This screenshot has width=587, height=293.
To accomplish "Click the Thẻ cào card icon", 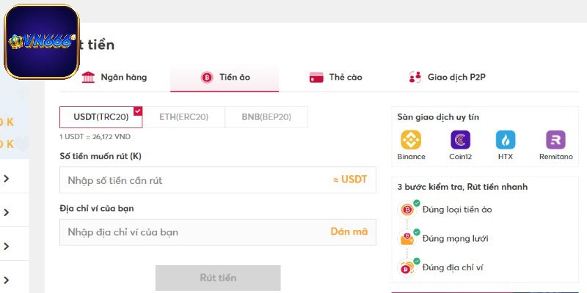I will (317, 78).
